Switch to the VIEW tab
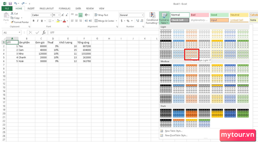The image size is (258, 144). click(x=101, y=8)
